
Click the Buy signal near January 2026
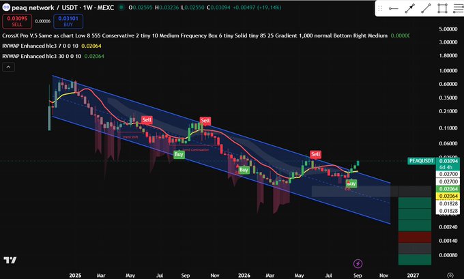[x=244, y=170]
